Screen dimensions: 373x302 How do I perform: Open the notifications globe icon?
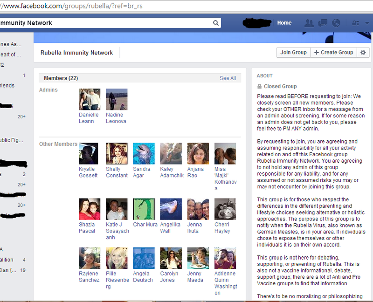(336, 23)
